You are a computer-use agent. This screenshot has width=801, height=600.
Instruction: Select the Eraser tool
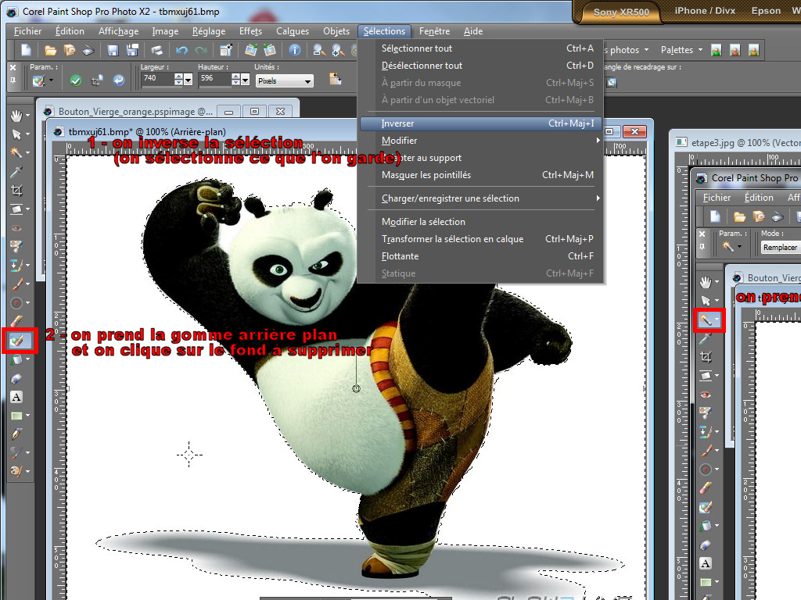[x=16, y=321]
